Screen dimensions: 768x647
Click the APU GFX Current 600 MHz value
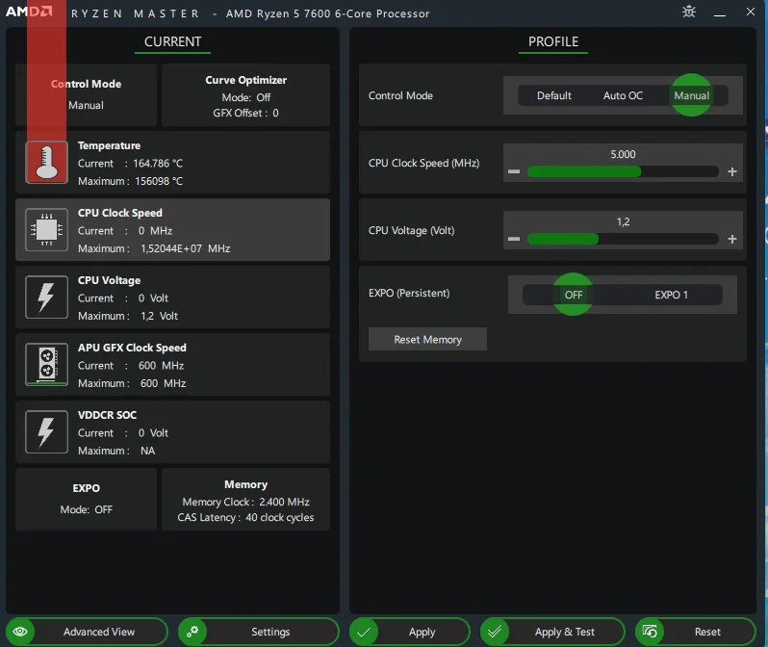click(161, 366)
